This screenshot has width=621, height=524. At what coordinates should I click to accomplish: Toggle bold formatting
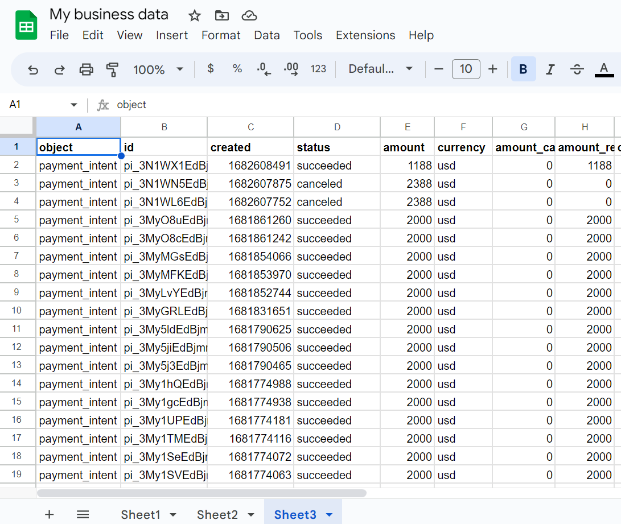tap(523, 69)
